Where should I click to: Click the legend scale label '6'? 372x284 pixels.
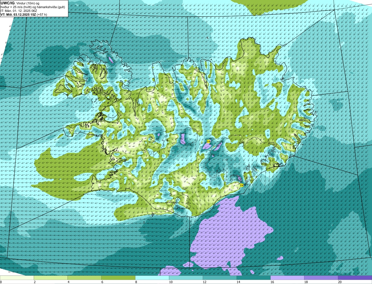tap(102, 282)
